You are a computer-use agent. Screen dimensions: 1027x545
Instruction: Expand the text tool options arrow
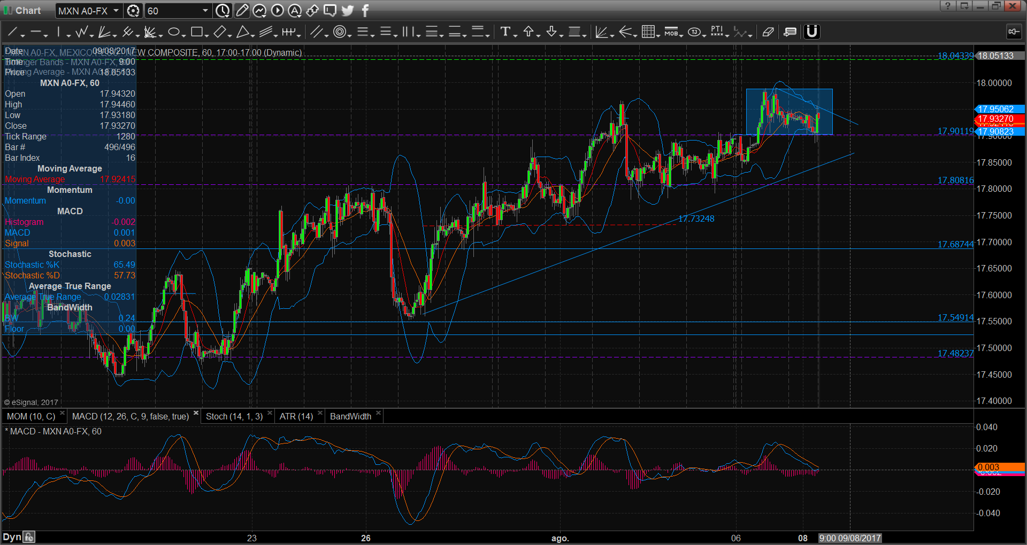click(515, 35)
